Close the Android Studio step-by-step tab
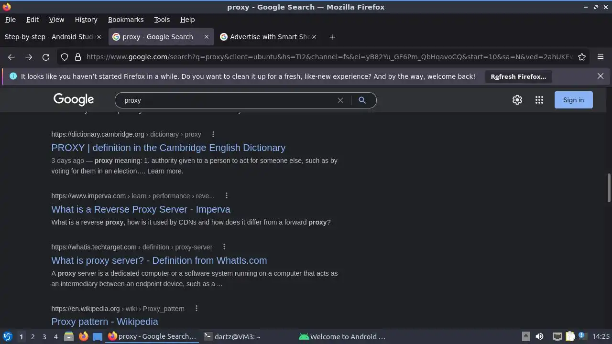The image size is (612, 344). [x=99, y=37]
